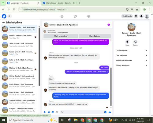
Task: Expand Customise chat section
Action: coord(132,50)
